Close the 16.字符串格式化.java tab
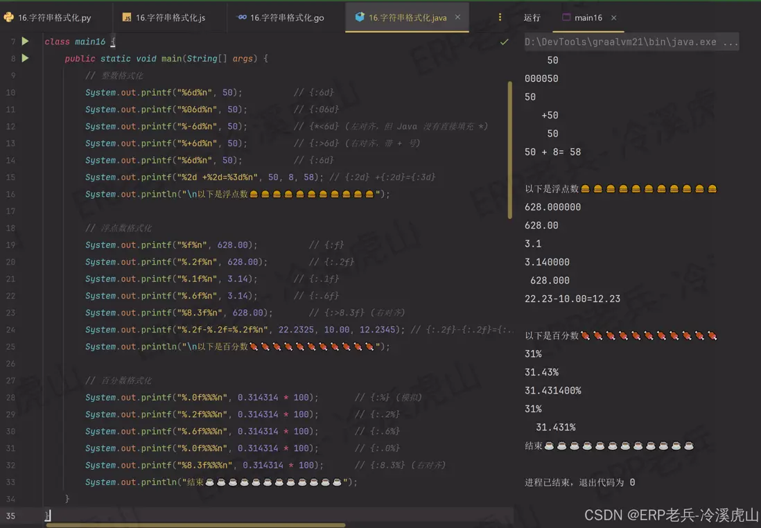 [x=457, y=17]
